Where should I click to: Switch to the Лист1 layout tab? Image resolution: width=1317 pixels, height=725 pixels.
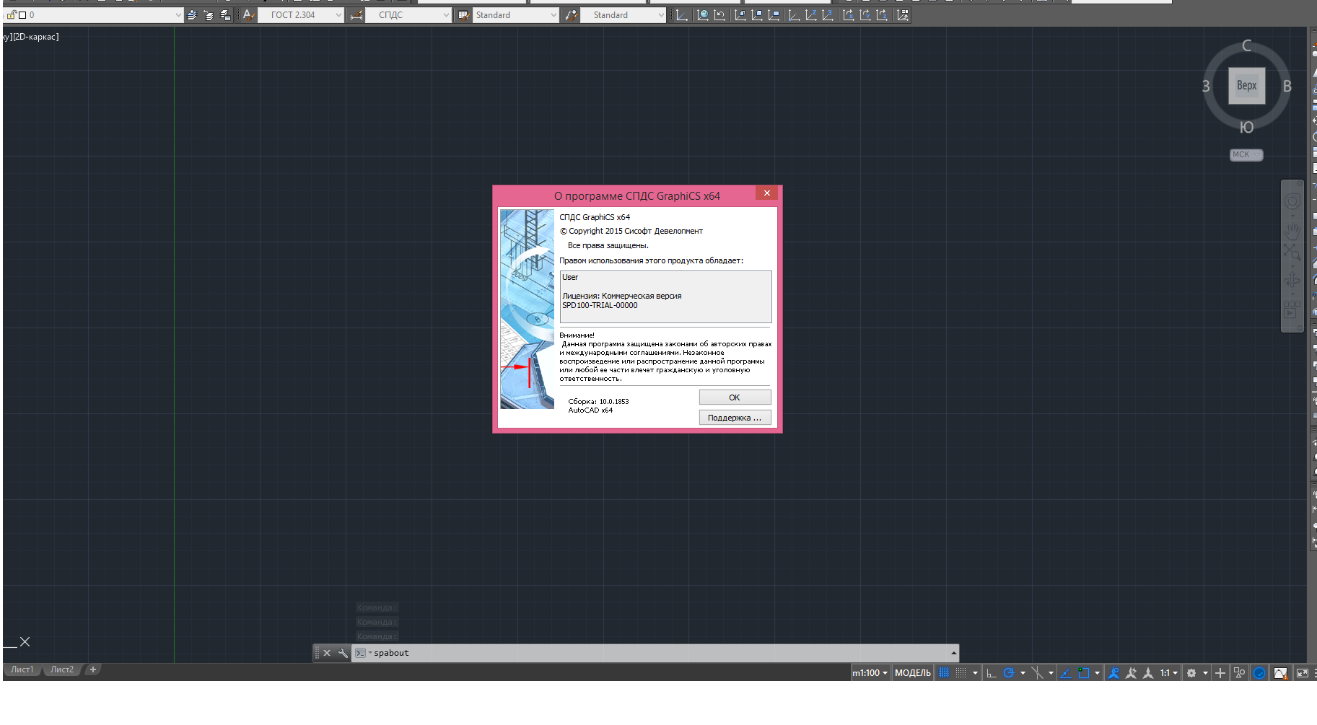coord(22,669)
